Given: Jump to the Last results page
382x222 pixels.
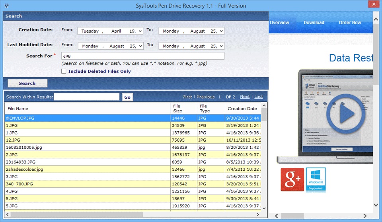Looking at the screenshot, I should [259, 97].
